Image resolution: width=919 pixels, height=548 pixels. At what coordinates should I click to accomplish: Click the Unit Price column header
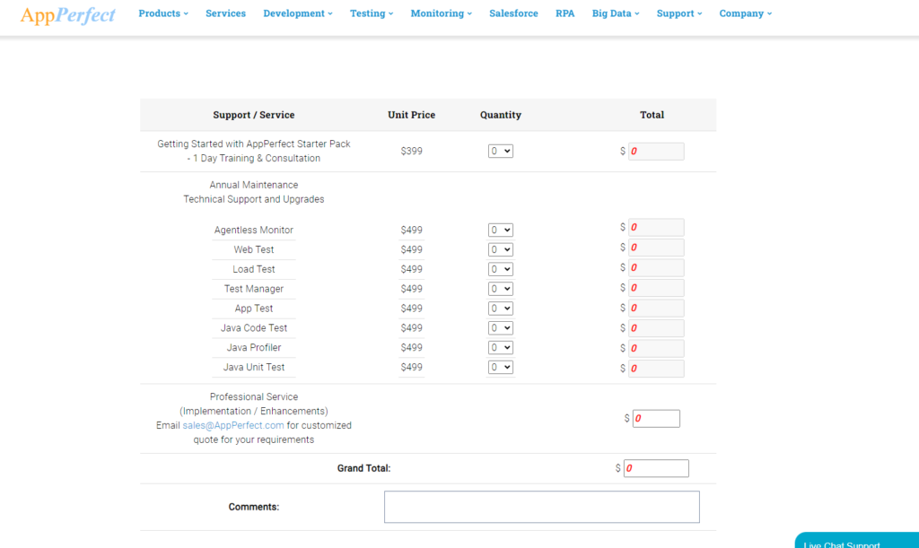click(x=411, y=115)
